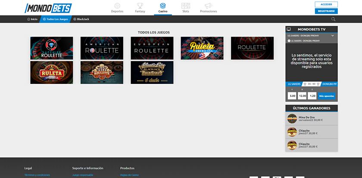
Task: Click the MondoBets TV monitor icon
Action: [x=289, y=29]
